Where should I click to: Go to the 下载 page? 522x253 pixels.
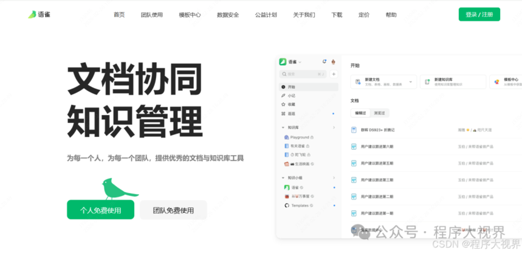tap(337, 15)
